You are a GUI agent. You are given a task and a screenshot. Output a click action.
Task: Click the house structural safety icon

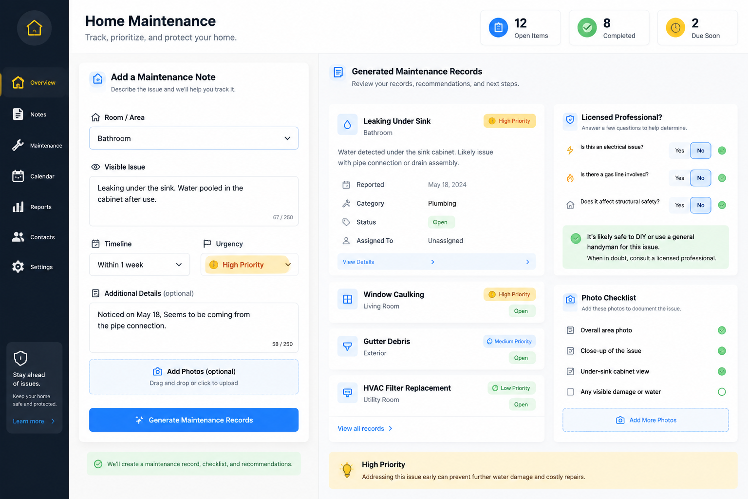570,205
